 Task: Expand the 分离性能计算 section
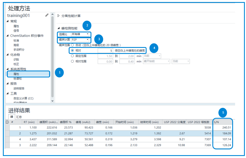pos(59,16)
